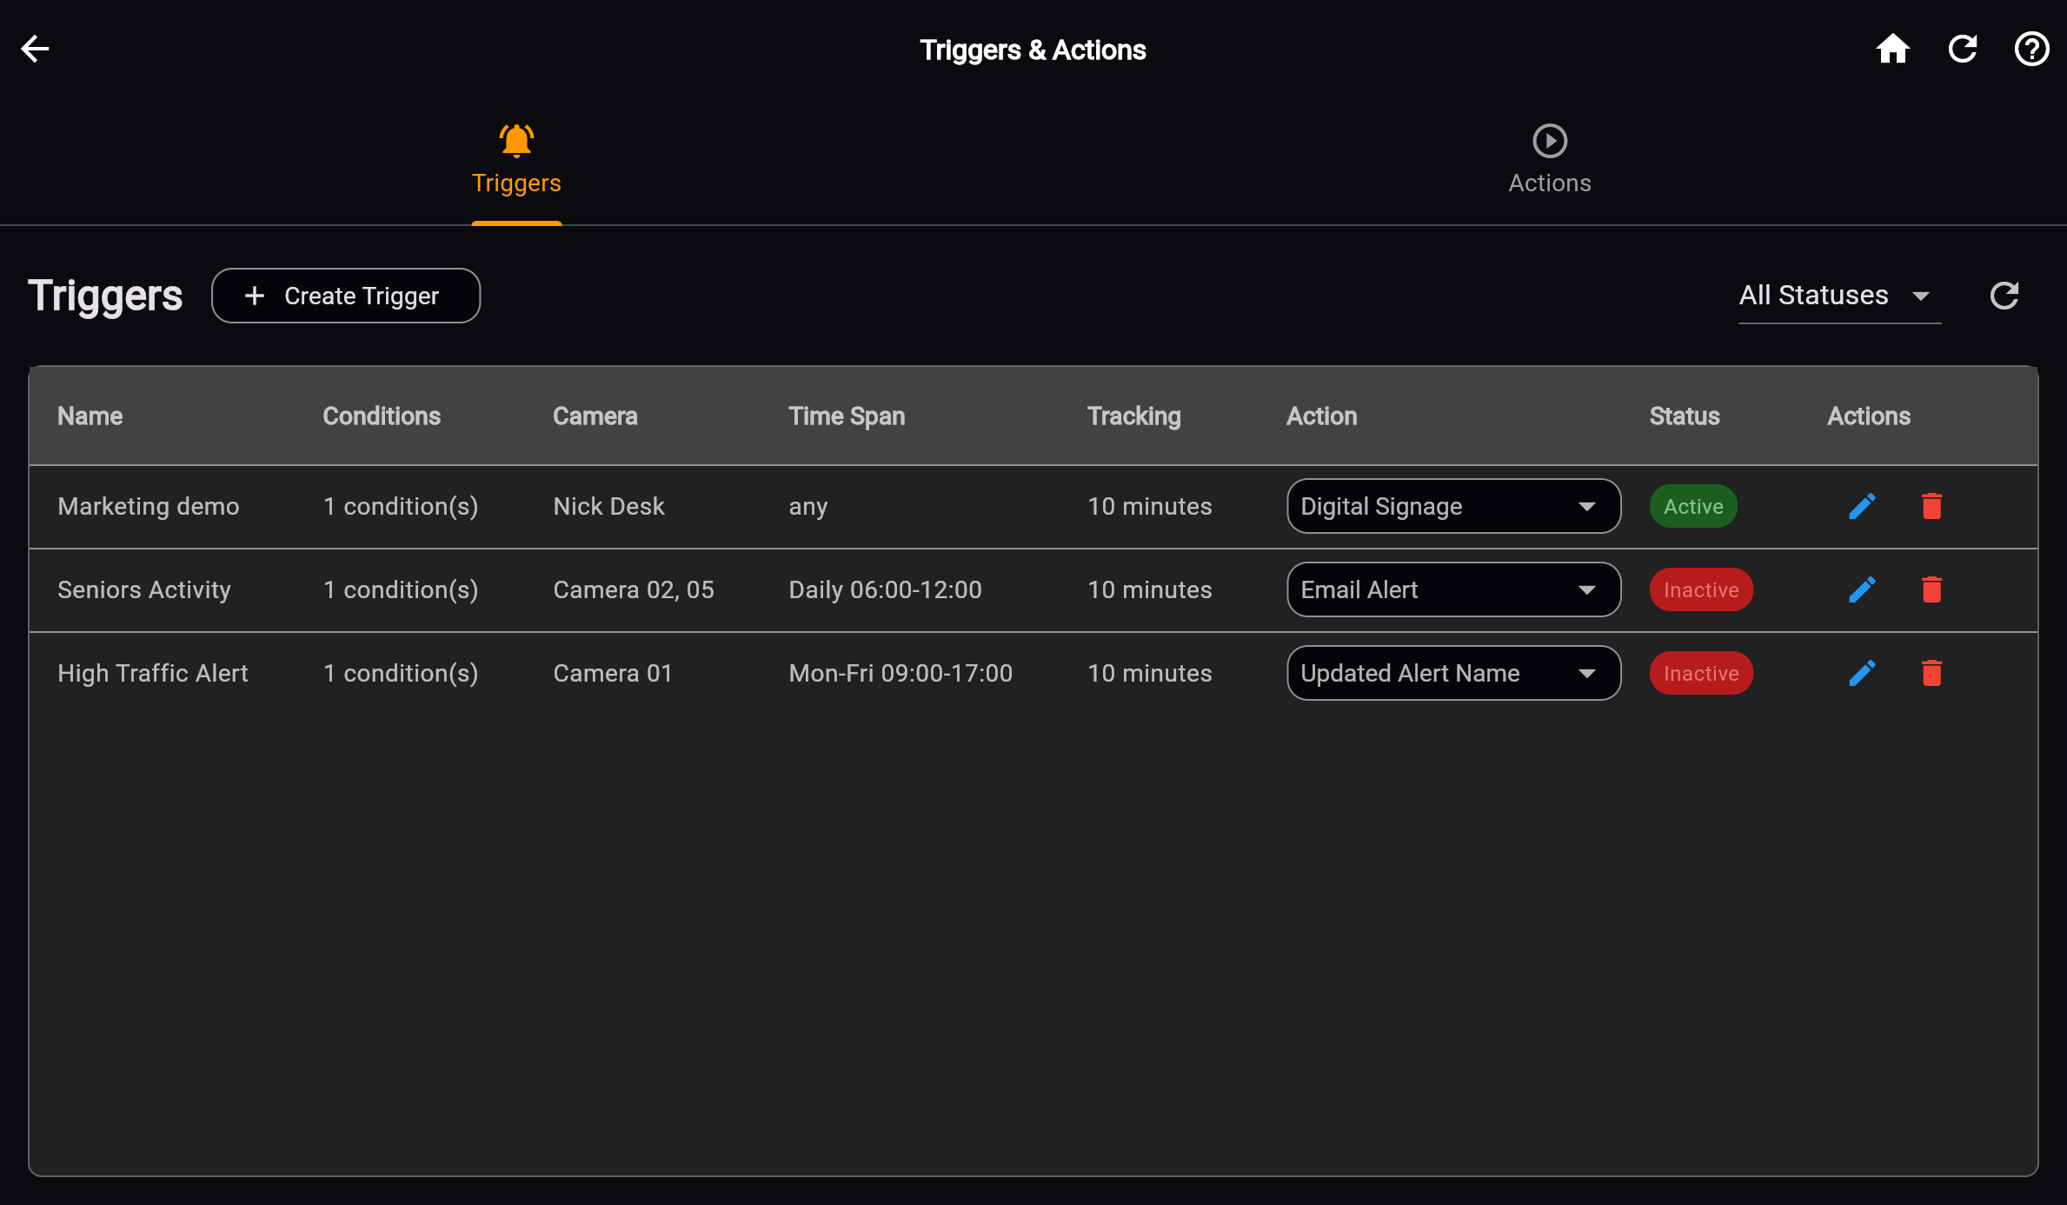2067x1205 pixels.
Task: Edit the Marketing demo trigger with pencil icon
Action: (1862, 505)
